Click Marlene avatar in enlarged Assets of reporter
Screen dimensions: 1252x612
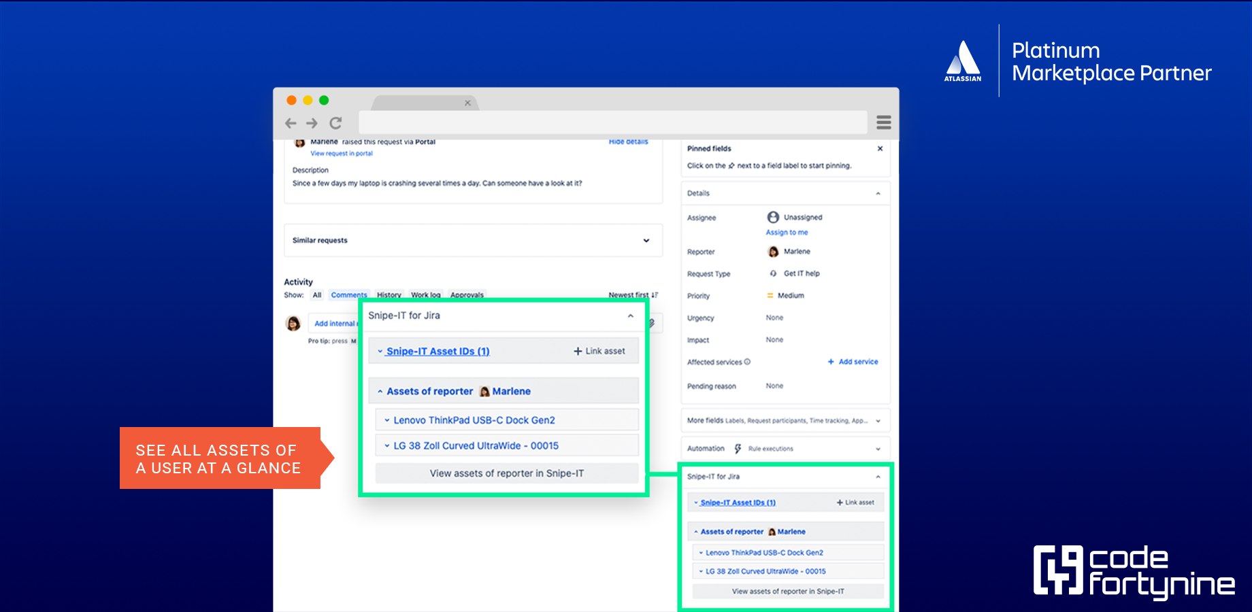(484, 392)
